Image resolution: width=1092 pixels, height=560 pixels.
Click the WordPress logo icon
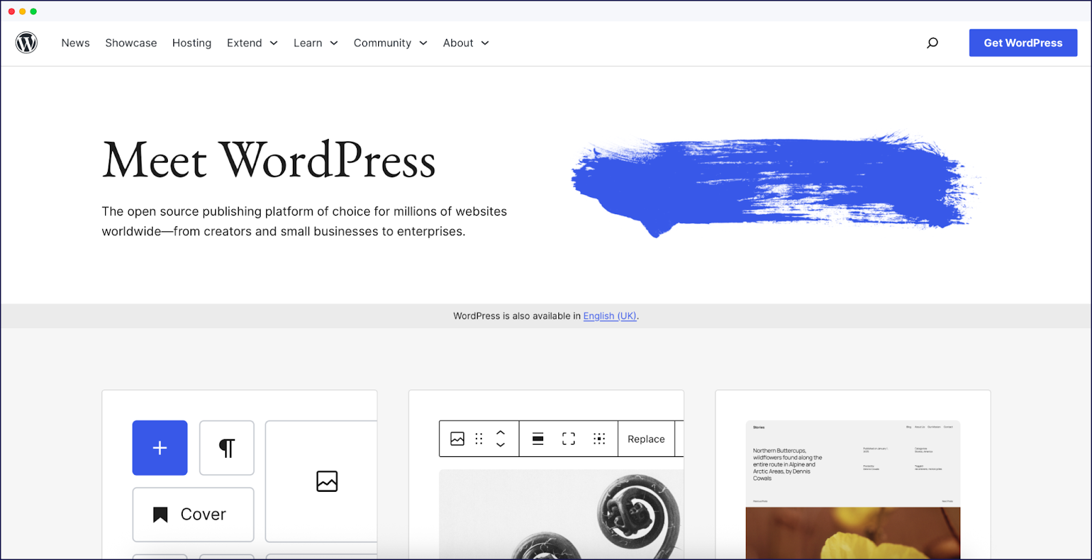[27, 43]
